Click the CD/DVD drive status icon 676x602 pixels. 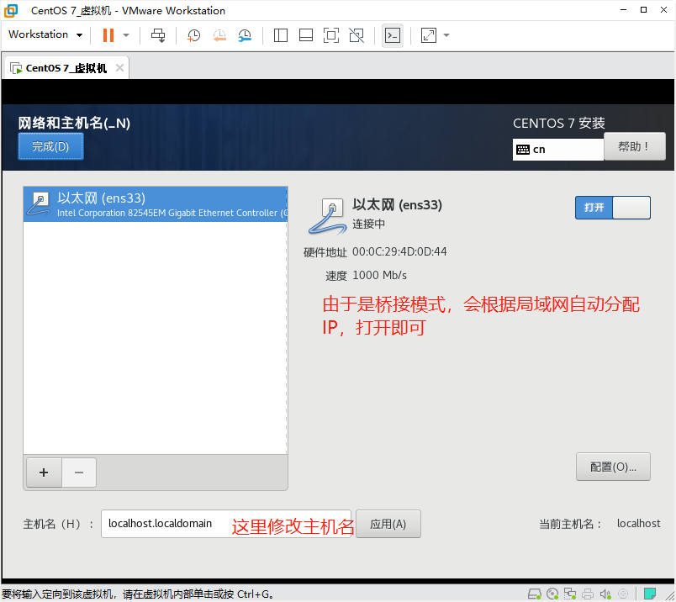552,594
